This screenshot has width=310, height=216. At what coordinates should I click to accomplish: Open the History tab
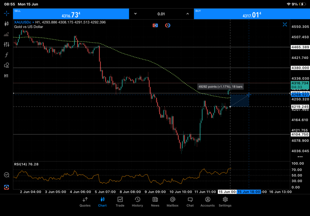click(x=137, y=202)
